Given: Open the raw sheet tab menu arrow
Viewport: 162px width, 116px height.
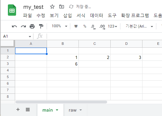Looking at the screenshot, I should [81, 110].
